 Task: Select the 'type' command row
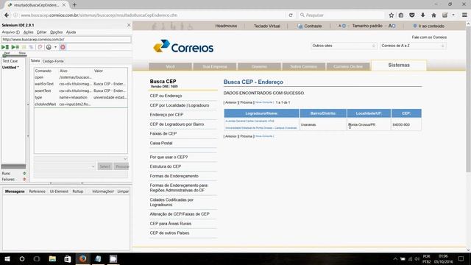click(81, 97)
